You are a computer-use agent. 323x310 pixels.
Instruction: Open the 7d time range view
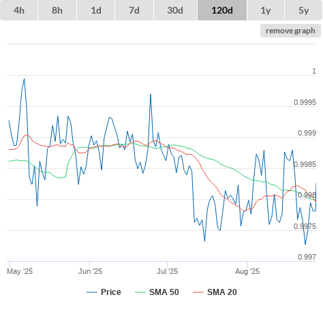(134, 10)
